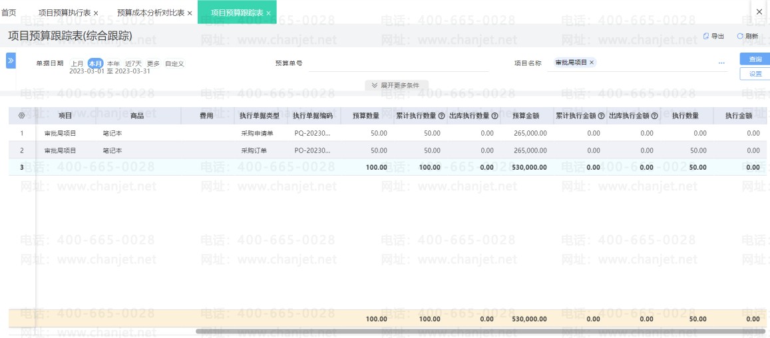Click the 设置 settings button
The height and width of the screenshot is (338, 770).
pyautogui.click(x=755, y=74)
